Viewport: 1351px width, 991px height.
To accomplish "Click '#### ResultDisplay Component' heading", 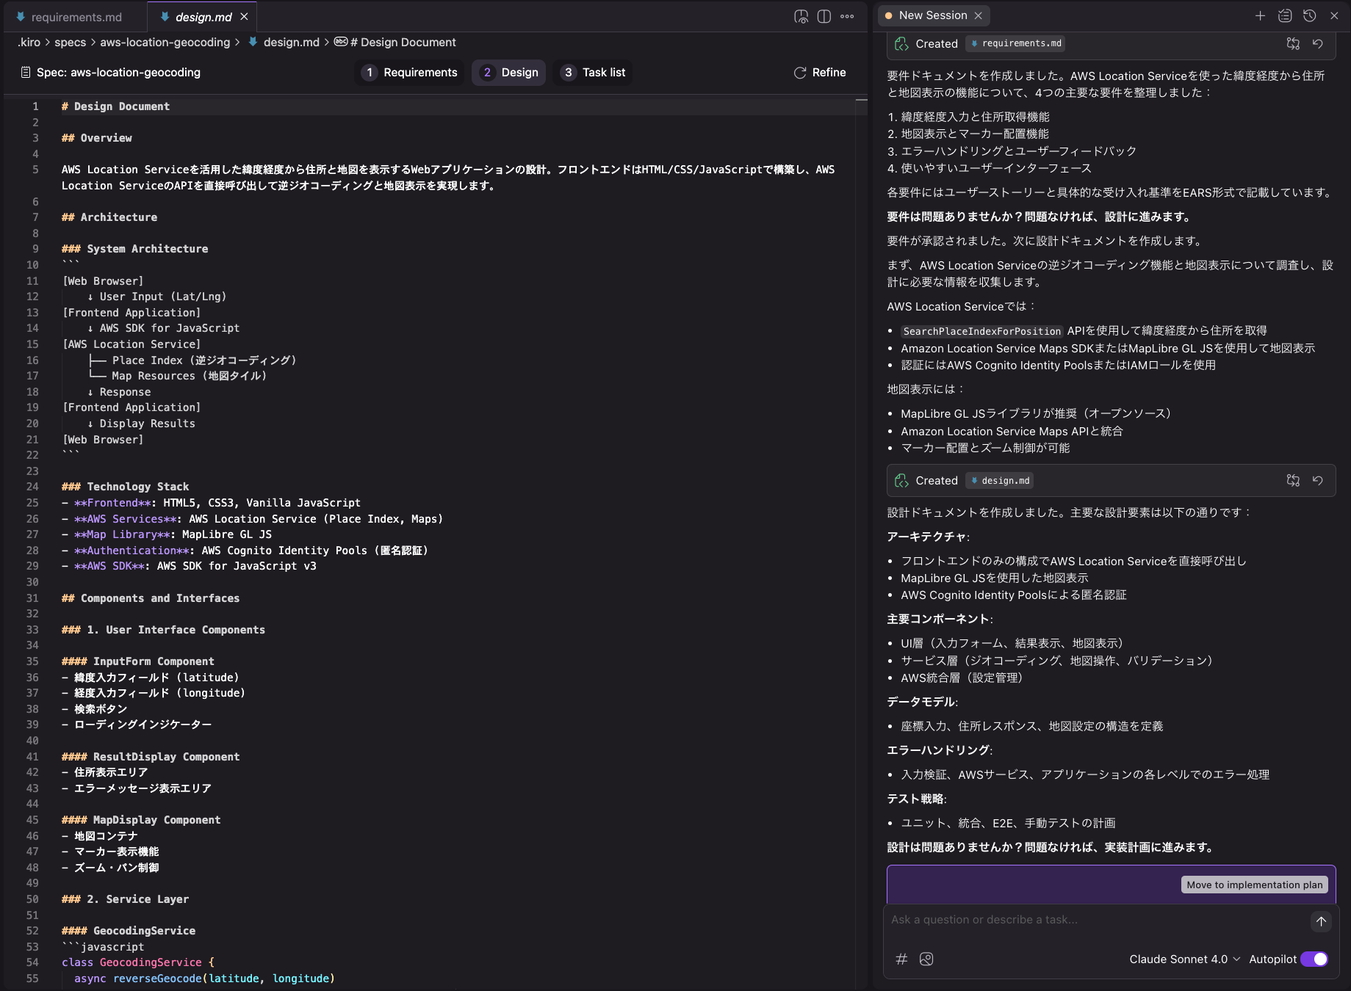I will coord(151,757).
